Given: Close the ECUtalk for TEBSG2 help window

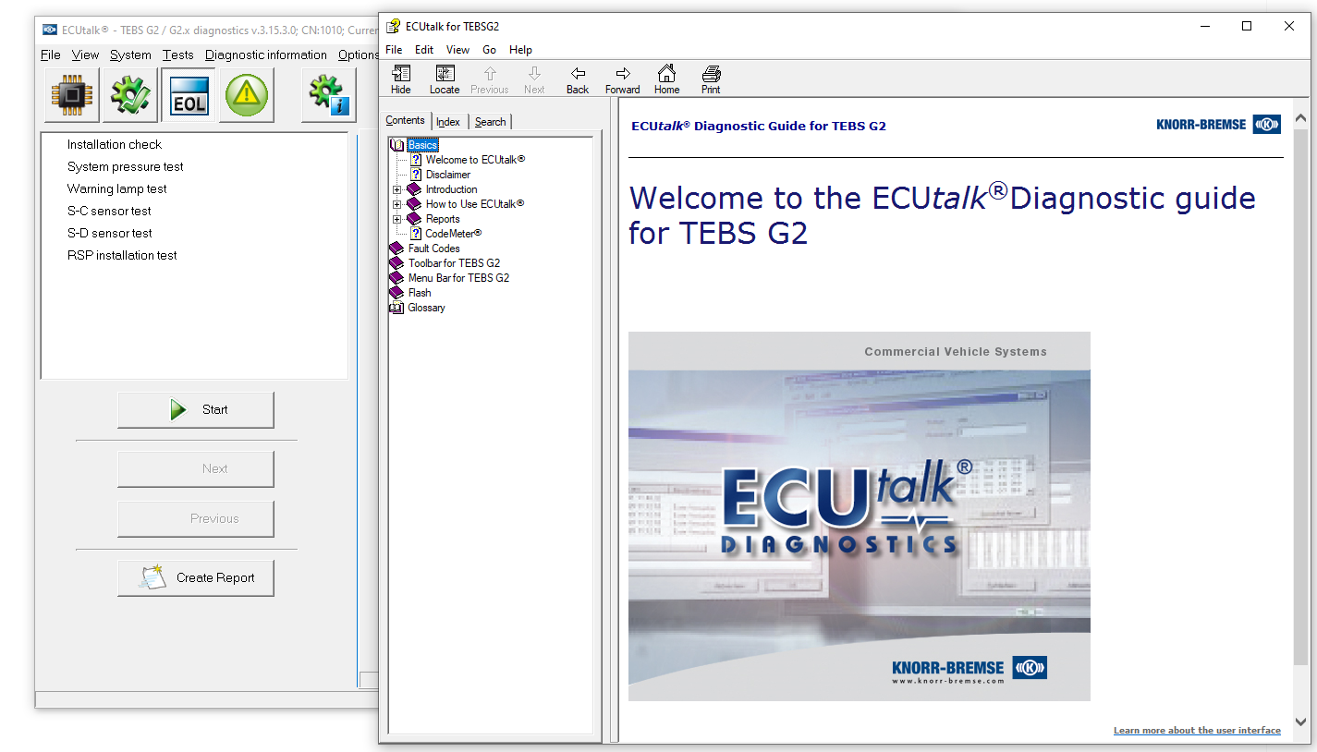Looking at the screenshot, I should click(1289, 27).
